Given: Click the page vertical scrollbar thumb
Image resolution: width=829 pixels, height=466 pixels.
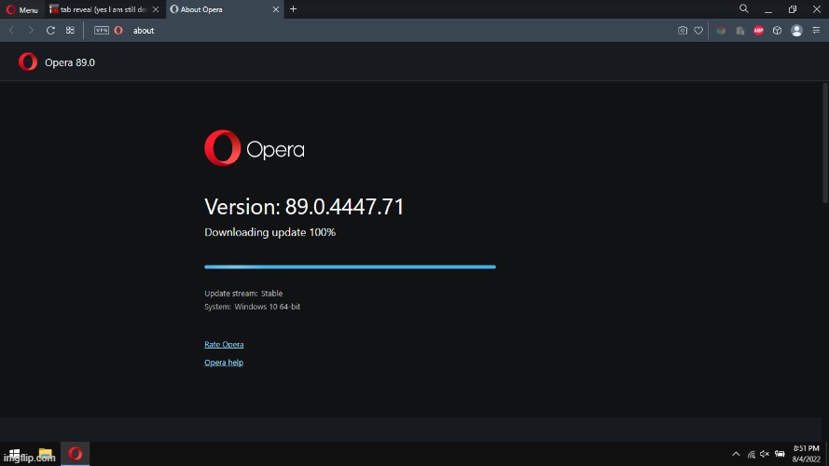Looking at the screenshot, I should [x=825, y=142].
